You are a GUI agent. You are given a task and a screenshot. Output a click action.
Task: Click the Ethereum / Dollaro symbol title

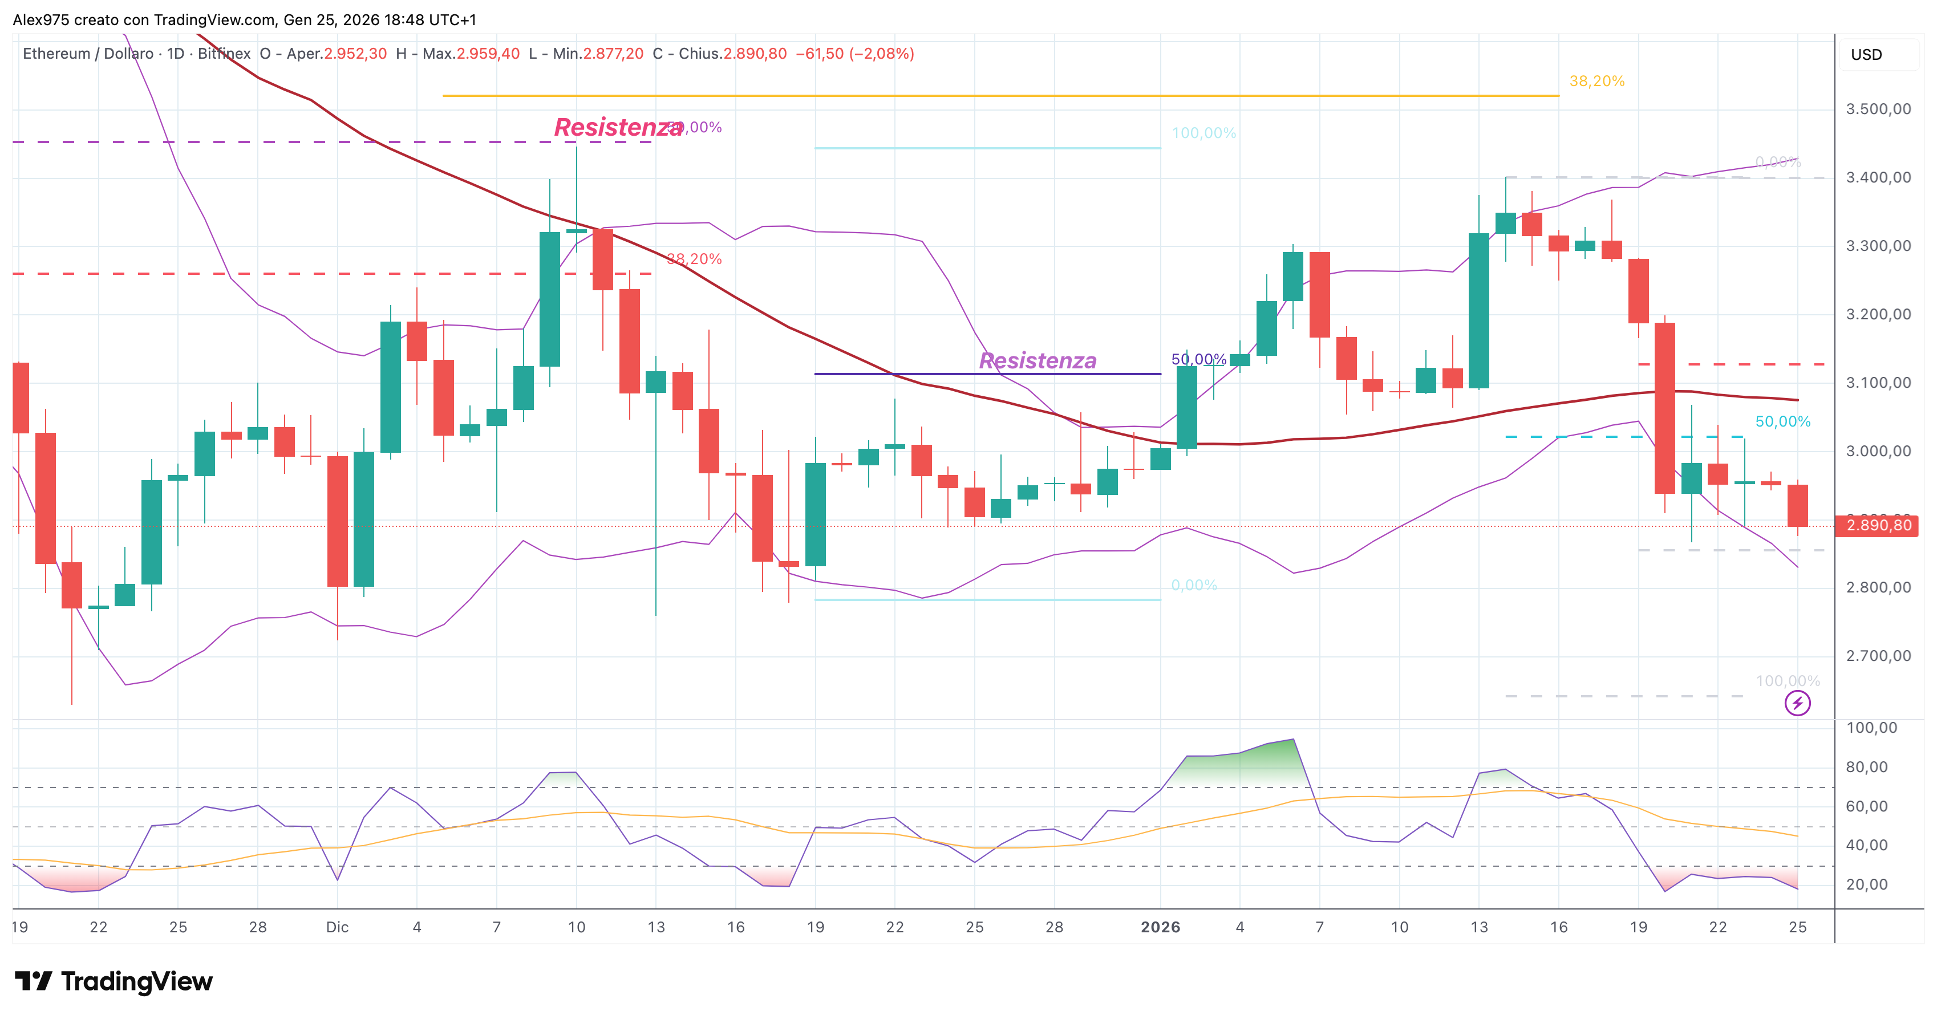[x=88, y=54]
